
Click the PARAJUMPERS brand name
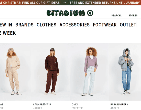[x=119, y=104]
